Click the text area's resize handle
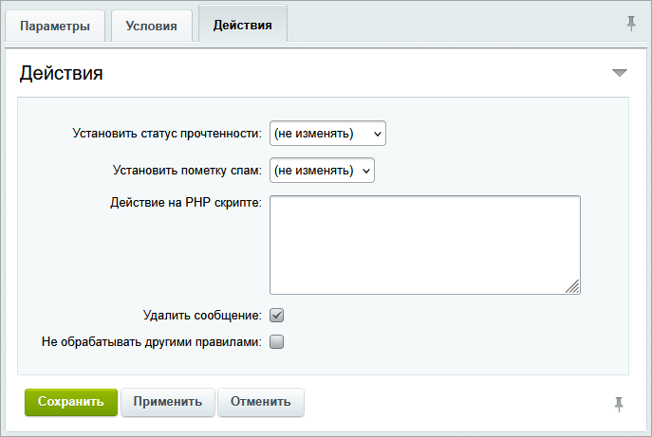This screenshot has height=437, width=652. (x=573, y=287)
